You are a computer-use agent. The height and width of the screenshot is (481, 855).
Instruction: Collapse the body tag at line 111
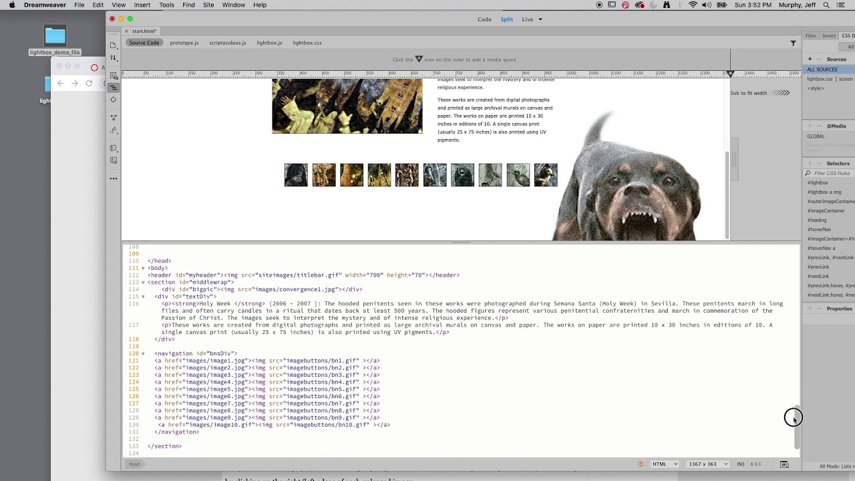tap(142, 268)
